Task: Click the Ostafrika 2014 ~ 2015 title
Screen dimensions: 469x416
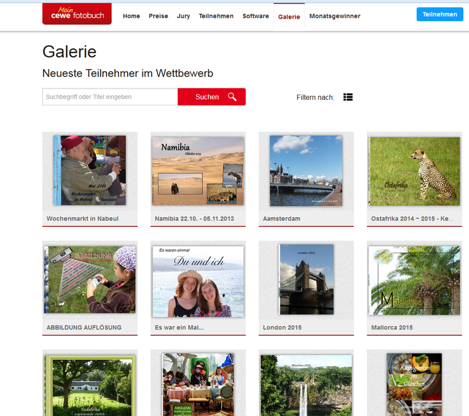Action: click(x=413, y=218)
